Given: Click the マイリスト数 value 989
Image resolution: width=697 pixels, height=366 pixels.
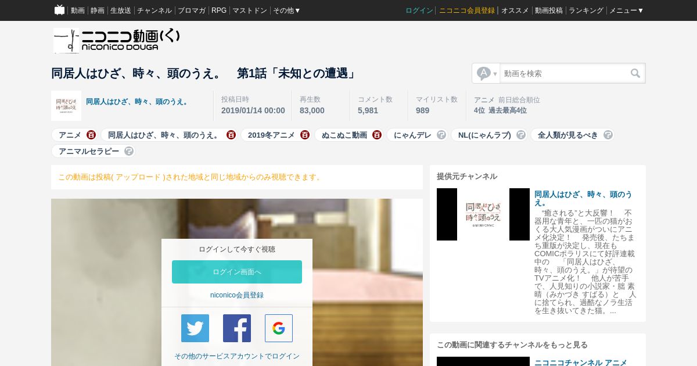Looking at the screenshot, I should coord(422,110).
